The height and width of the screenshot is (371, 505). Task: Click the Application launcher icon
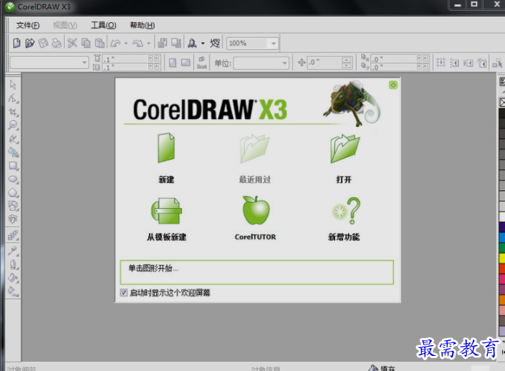[x=192, y=43]
